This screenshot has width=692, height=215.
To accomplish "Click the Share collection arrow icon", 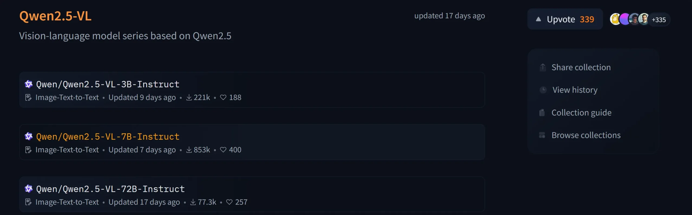I will coord(543,67).
